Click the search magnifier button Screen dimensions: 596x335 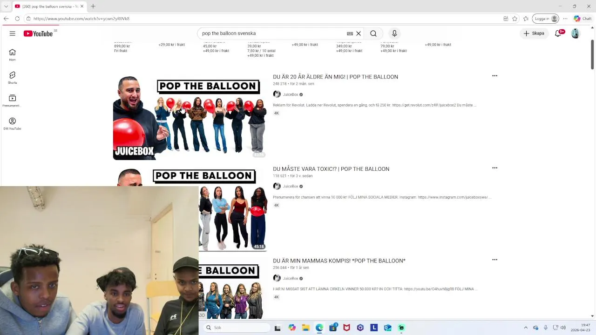pos(373,33)
